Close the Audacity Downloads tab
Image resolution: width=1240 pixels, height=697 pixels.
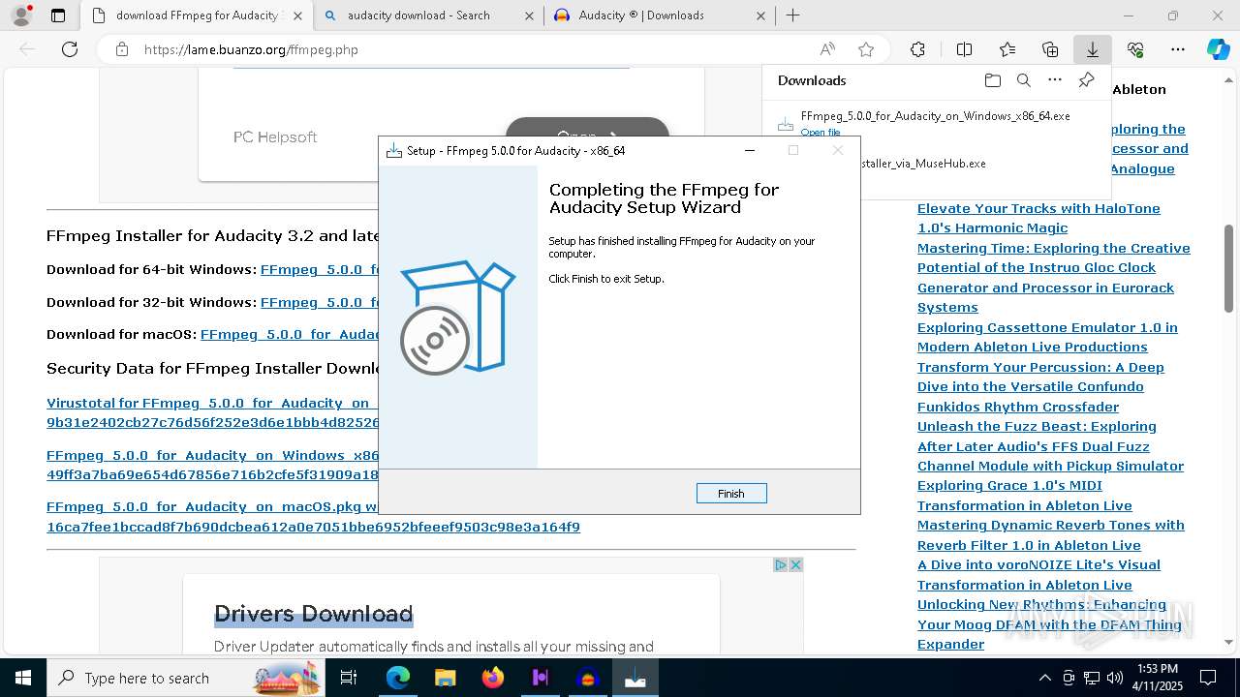pos(760,15)
